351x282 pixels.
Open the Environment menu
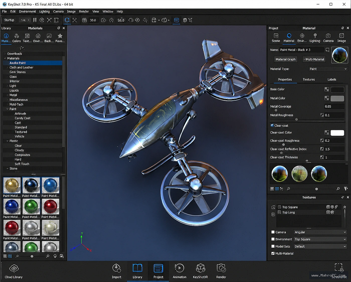(27, 12)
